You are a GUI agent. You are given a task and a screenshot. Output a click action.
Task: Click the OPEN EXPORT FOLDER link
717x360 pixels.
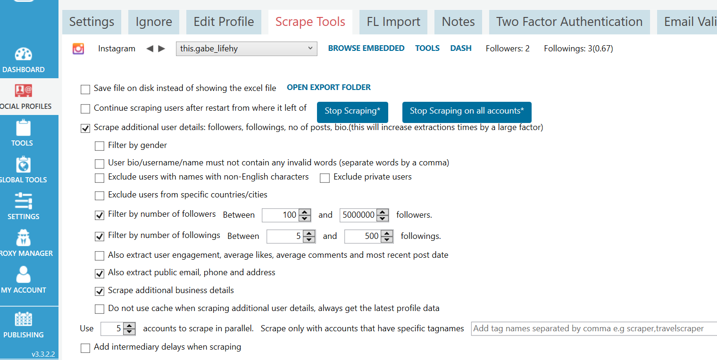click(329, 87)
